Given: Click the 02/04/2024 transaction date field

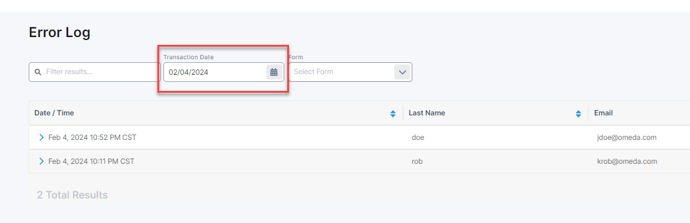Looking at the screenshot, I should (x=224, y=72).
